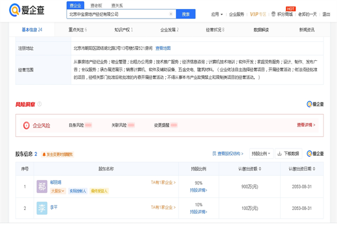Click the 自身风险 item
The width and height of the screenshot is (337, 225).
coord(80,125)
